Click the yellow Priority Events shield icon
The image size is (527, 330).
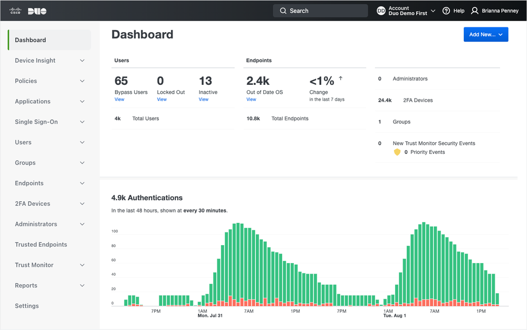397,152
